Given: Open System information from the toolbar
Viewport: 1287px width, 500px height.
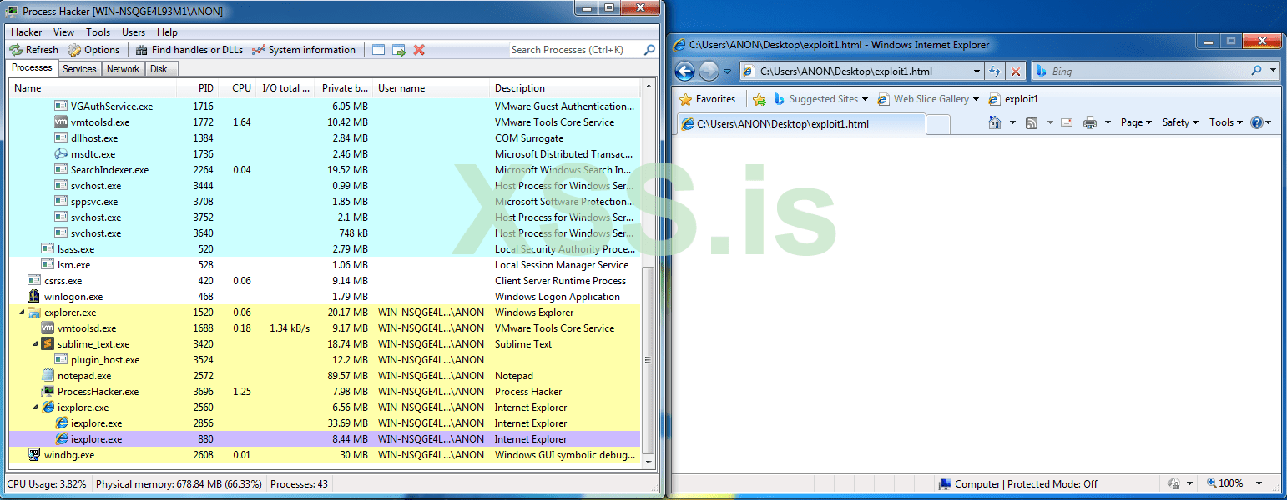Looking at the screenshot, I should (304, 50).
